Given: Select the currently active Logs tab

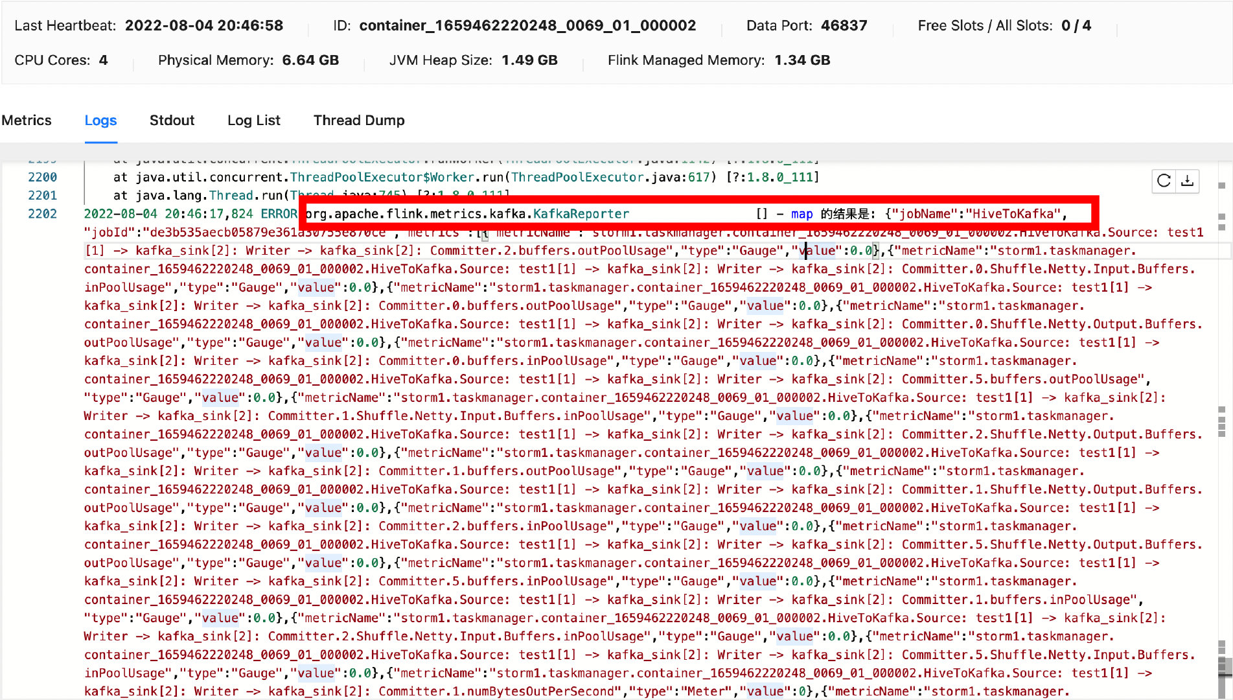Looking at the screenshot, I should click(100, 120).
